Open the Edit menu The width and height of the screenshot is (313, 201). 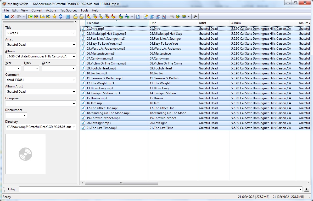tap(15, 10)
